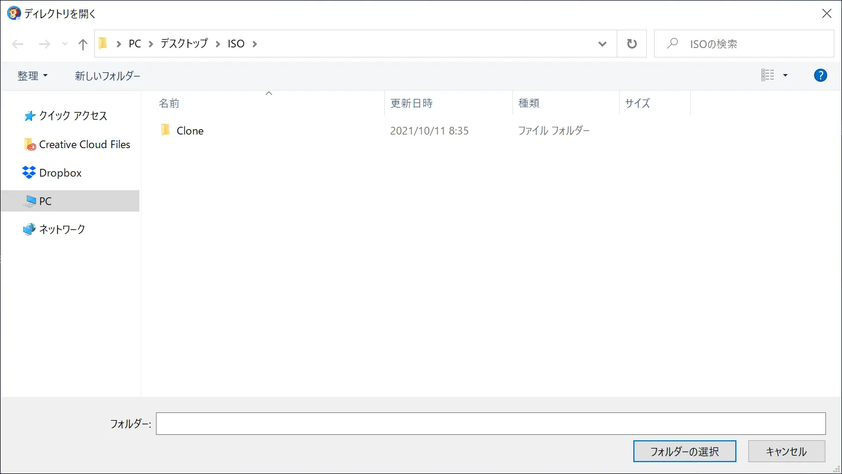Create a new folder with 新しいフォルダー

point(108,76)
